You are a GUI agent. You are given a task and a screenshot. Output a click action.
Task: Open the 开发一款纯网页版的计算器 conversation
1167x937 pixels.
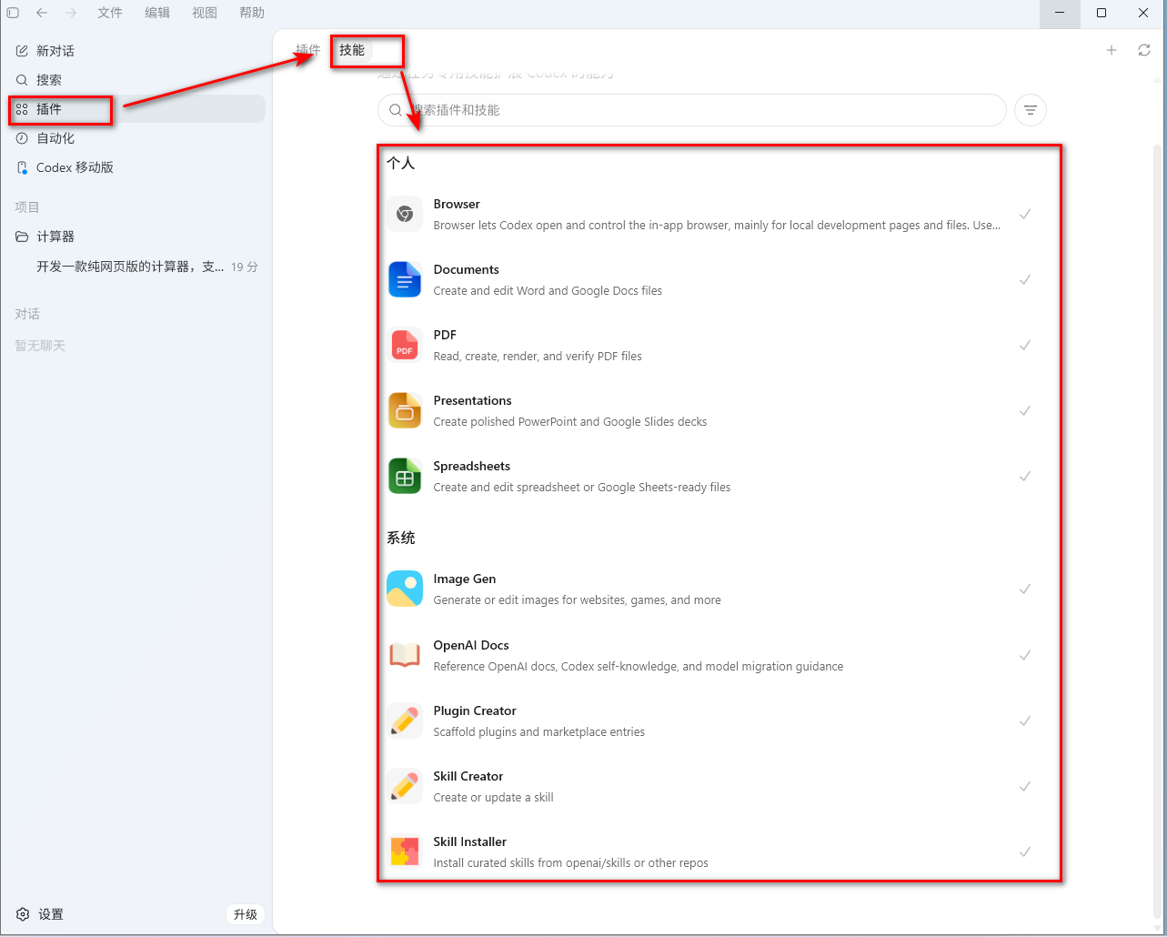coord(136,267)
